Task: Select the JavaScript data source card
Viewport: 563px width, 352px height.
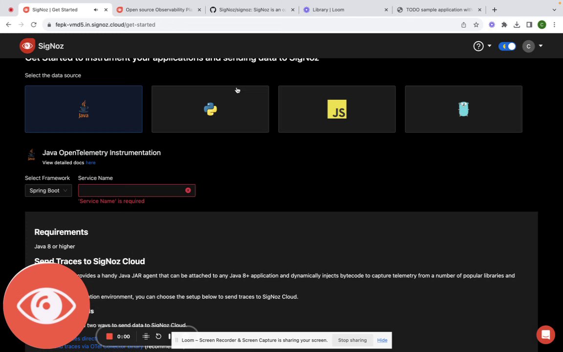Action: [337, 109]
